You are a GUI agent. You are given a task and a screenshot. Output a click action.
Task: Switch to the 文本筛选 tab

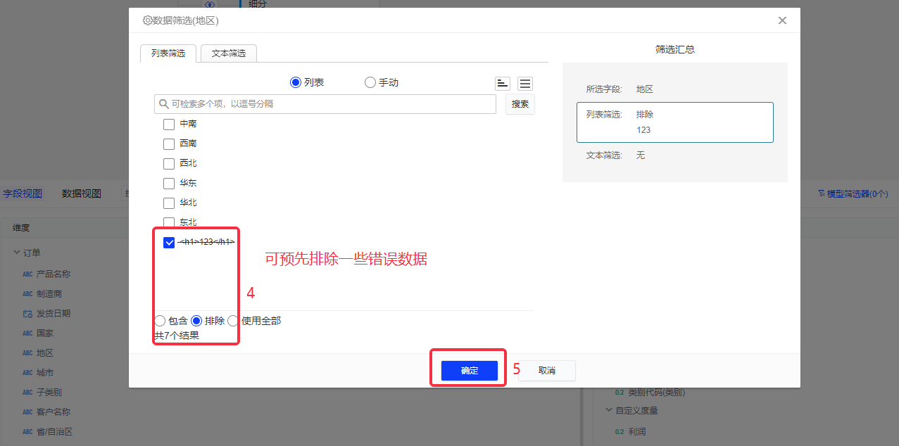point(228,53)
